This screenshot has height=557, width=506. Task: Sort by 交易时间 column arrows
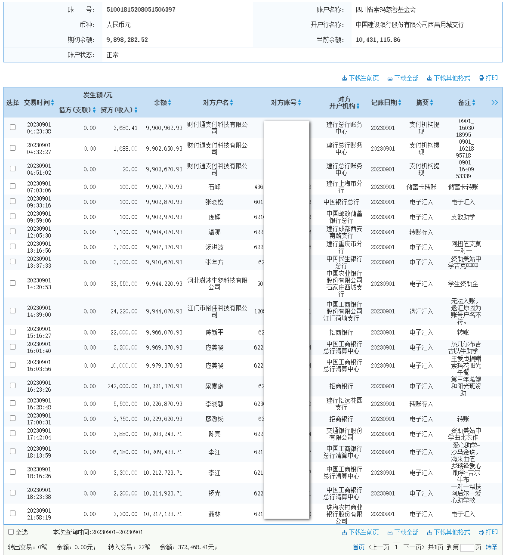[52, 102]
